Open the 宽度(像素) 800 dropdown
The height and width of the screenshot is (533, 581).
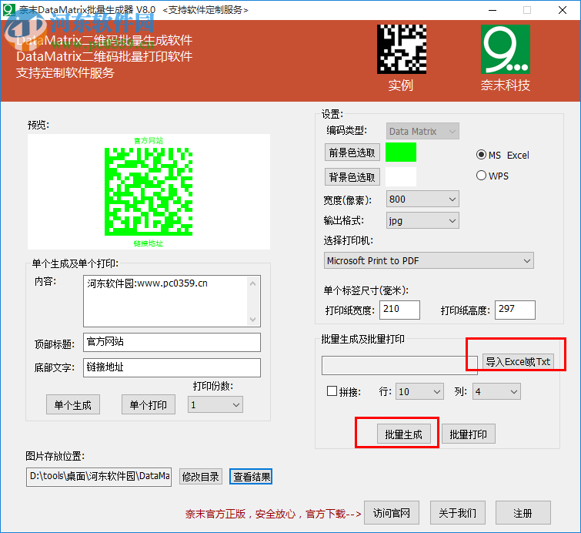coord(422,199)
